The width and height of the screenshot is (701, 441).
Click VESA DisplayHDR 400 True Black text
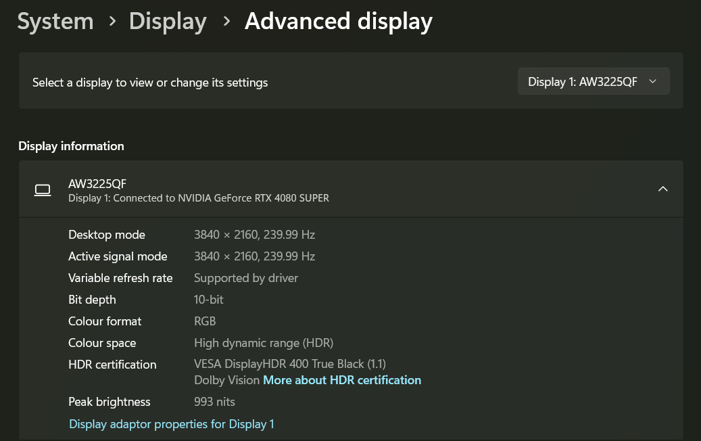tap(290, 365)
